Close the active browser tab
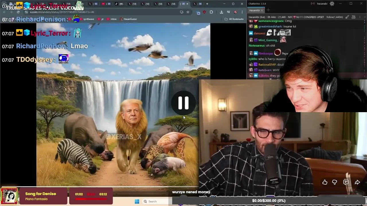This screenshot has width=367, height=206. click(188, 4)
